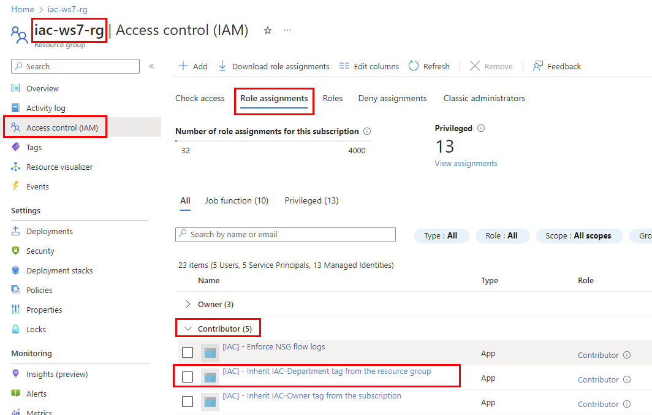Click the Download role assignments icon
The image size is (652, 415).
point(222,66)
